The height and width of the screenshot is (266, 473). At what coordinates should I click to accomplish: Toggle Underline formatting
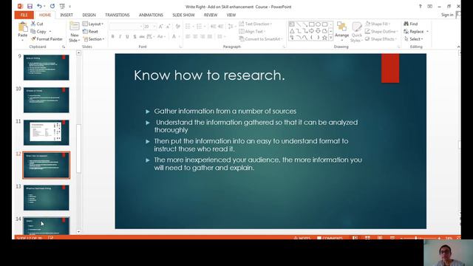point(127,36)
